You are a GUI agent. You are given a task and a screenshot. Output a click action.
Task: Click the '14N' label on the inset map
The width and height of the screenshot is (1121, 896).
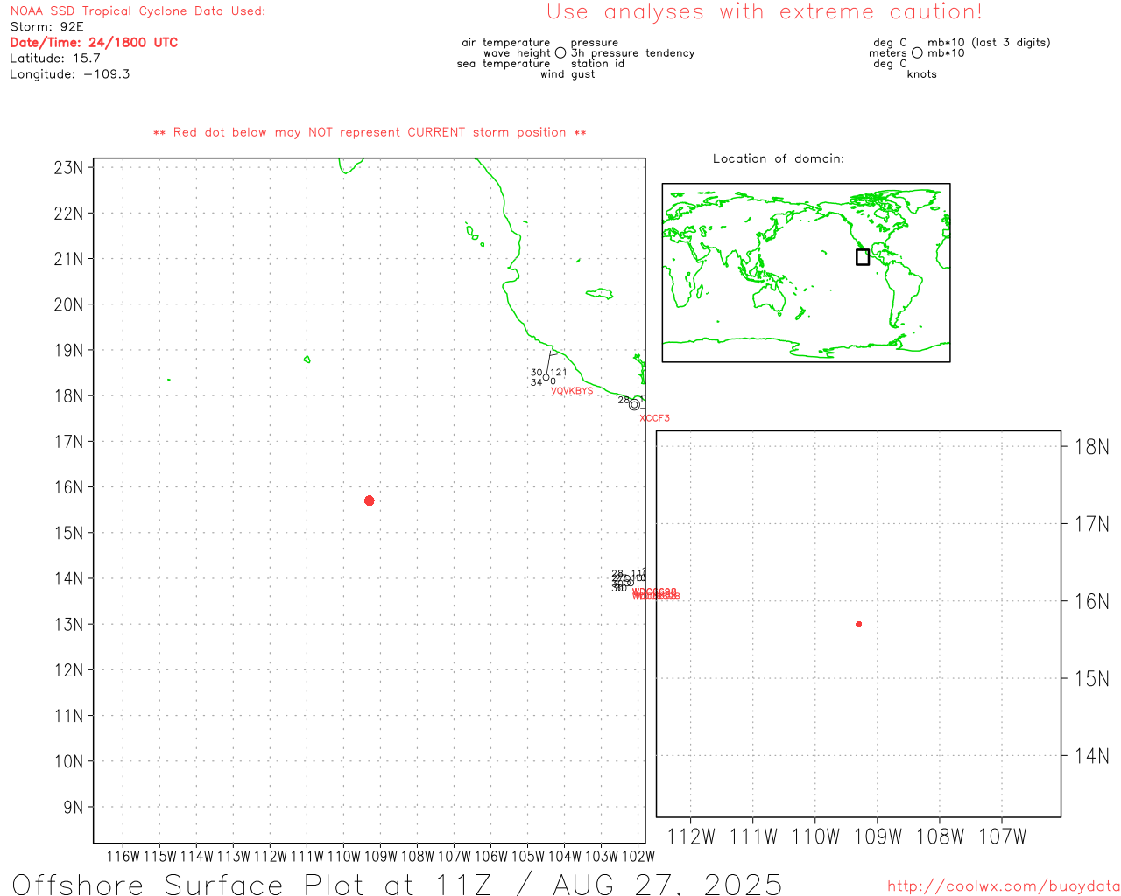1091,756
